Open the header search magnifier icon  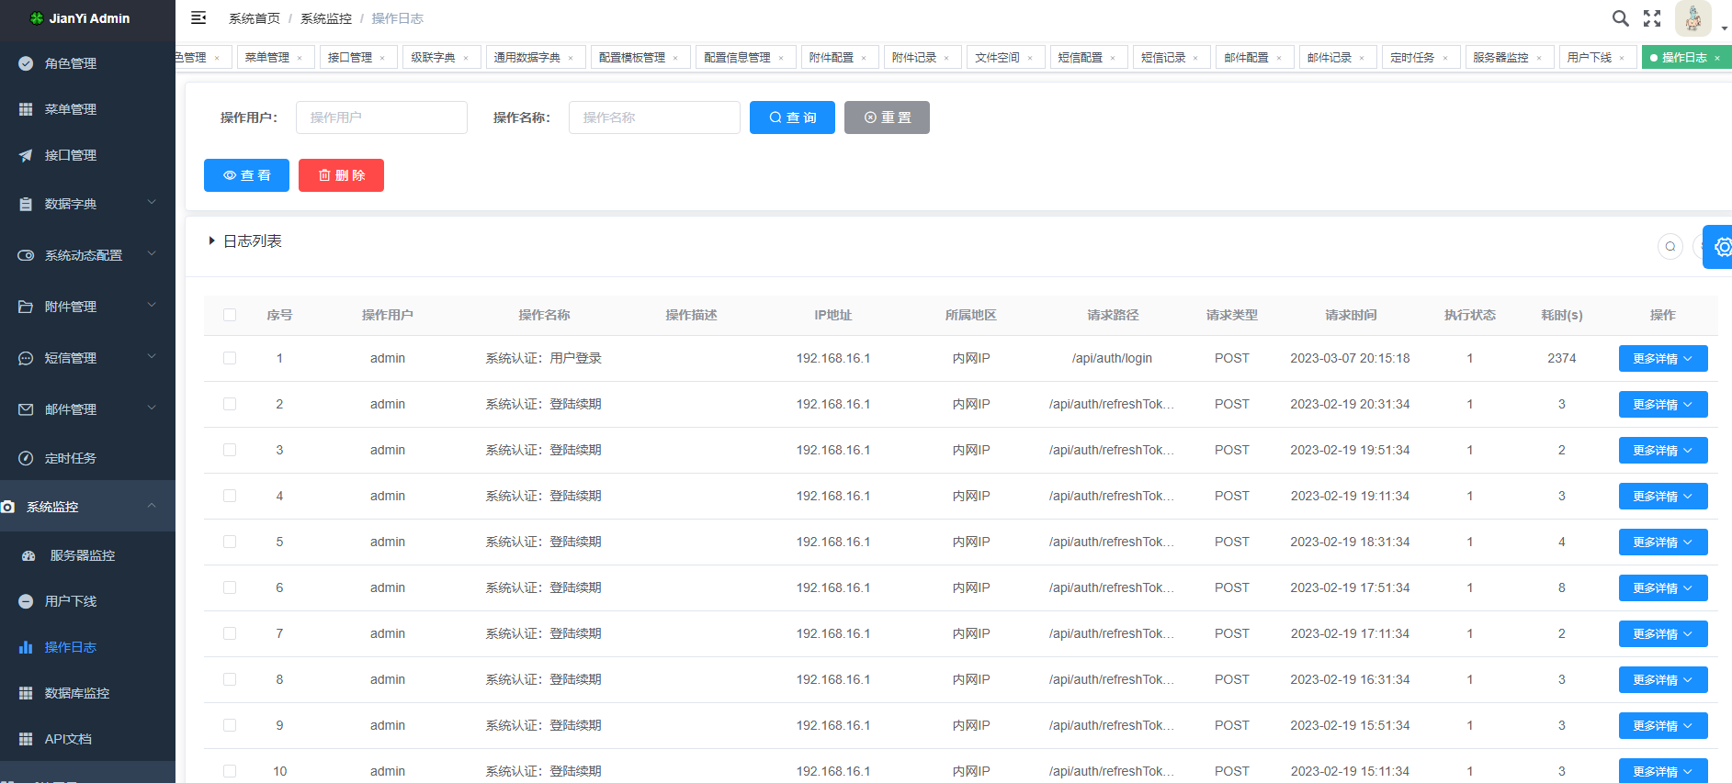click(x=1621, y=18)
